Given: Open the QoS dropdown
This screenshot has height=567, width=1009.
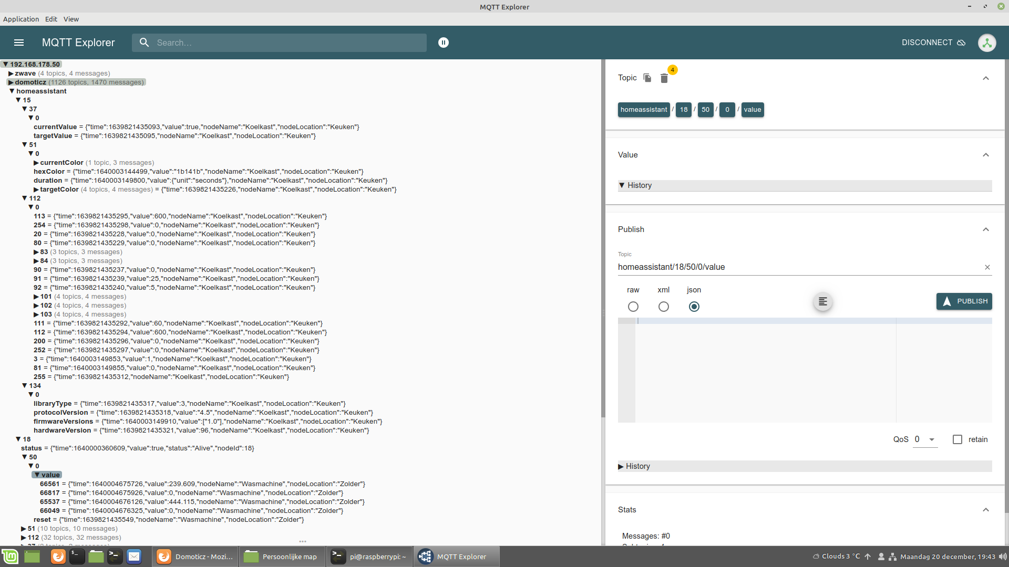Looking at the screenshot, I should [x=926, y=439].
